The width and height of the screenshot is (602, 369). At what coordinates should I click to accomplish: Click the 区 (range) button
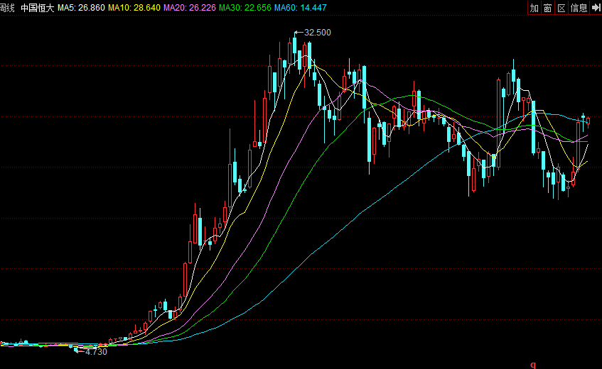pyautogui.click(x=561, y=8)
